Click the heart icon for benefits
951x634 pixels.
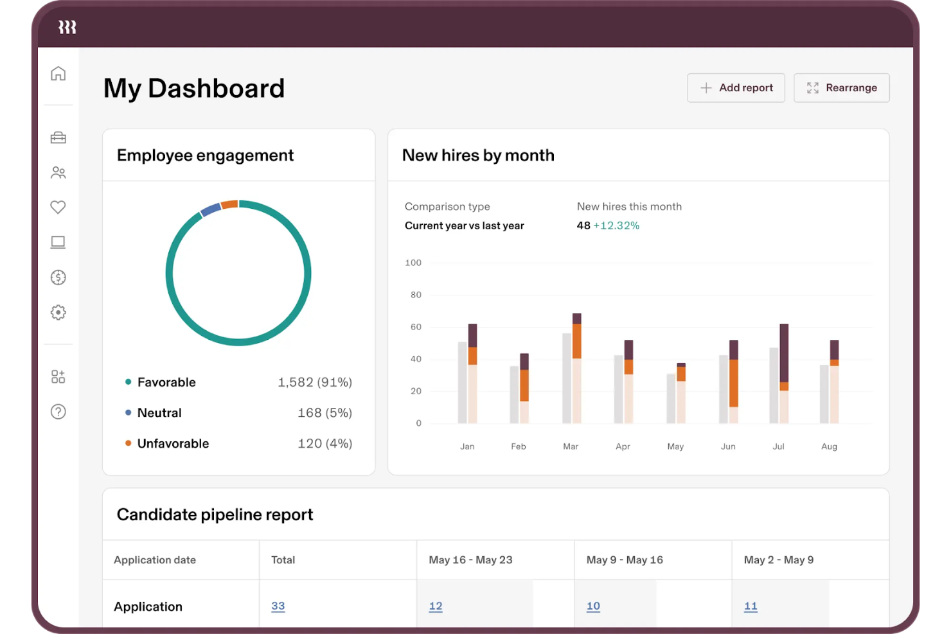[58, 207]
